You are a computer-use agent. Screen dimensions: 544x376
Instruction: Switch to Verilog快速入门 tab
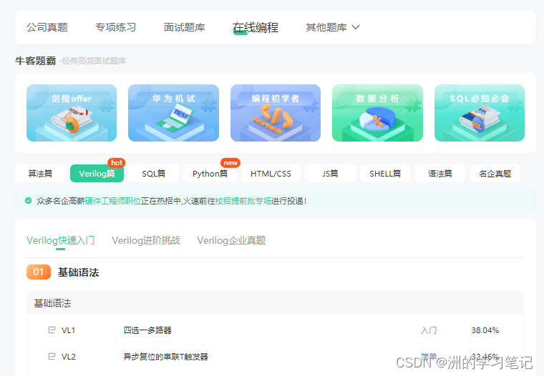point(60,240)
